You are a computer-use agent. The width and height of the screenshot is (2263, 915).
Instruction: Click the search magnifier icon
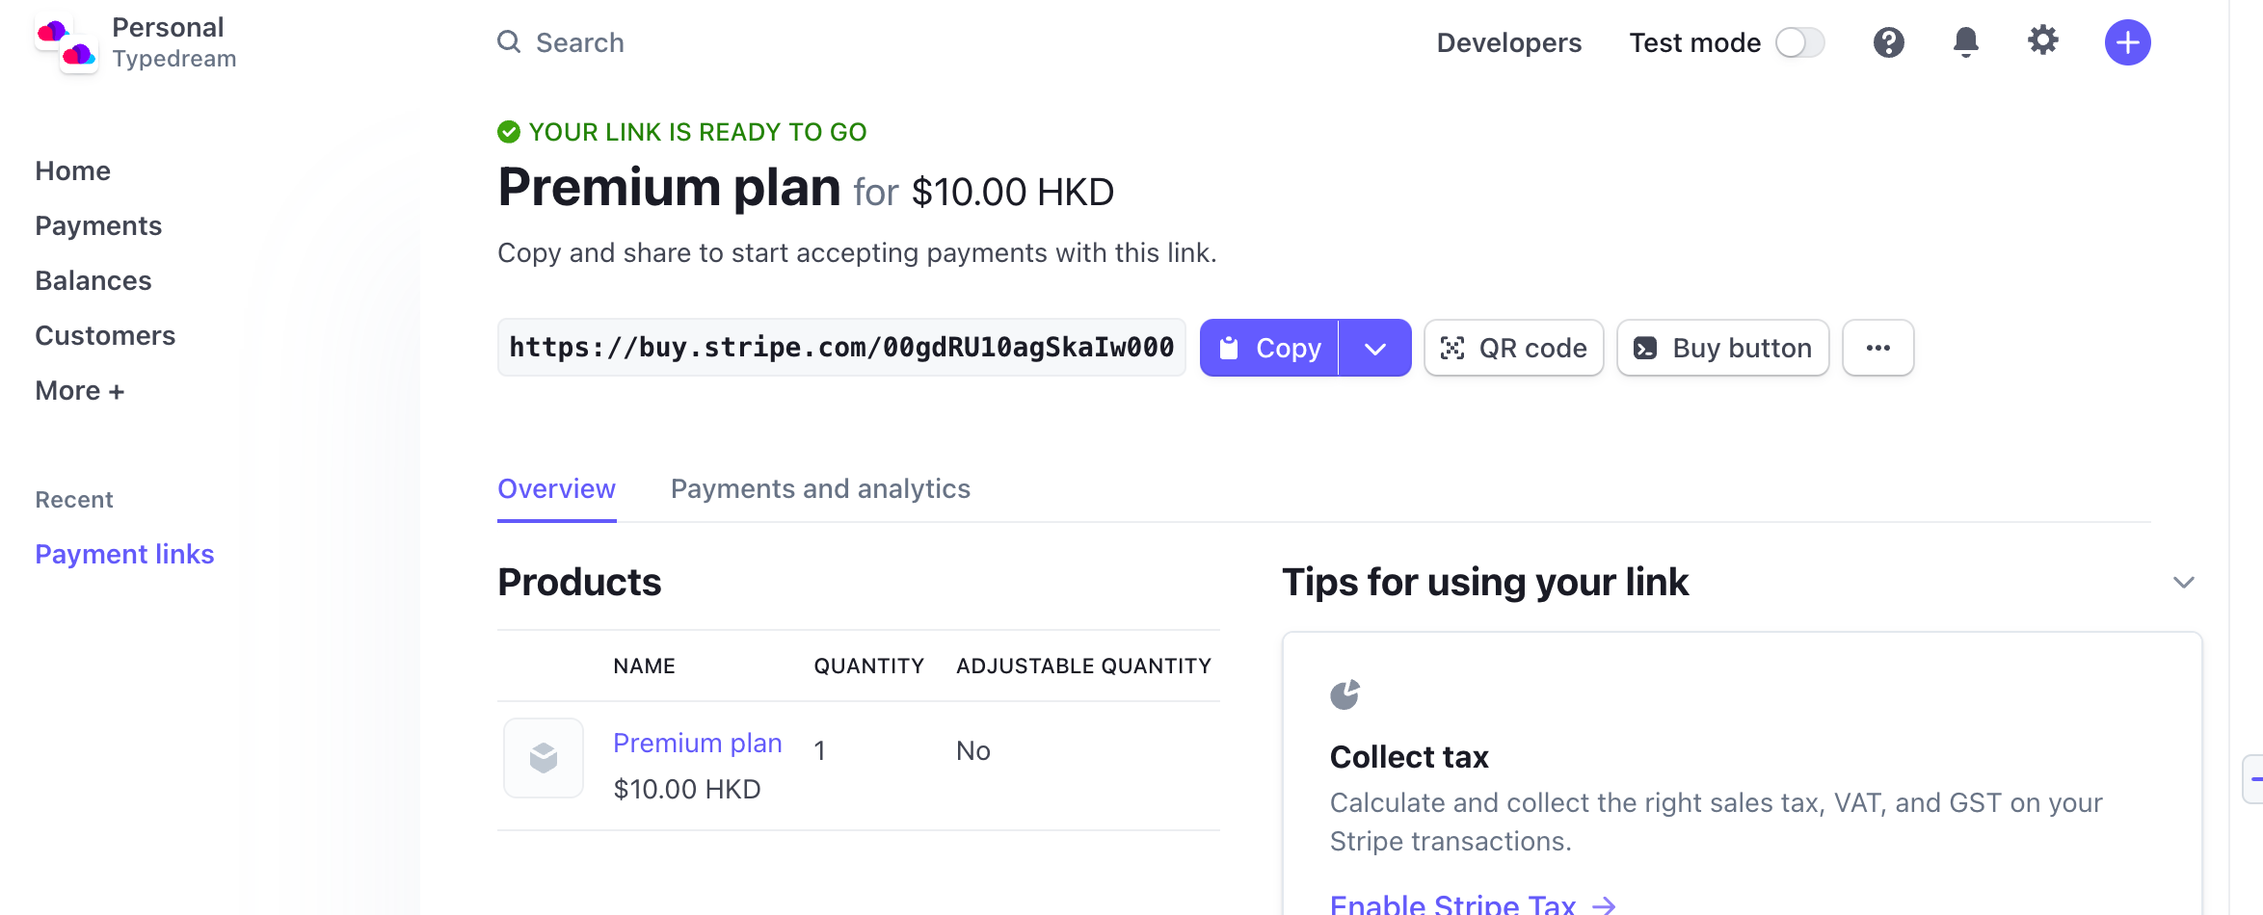point(509,42)
